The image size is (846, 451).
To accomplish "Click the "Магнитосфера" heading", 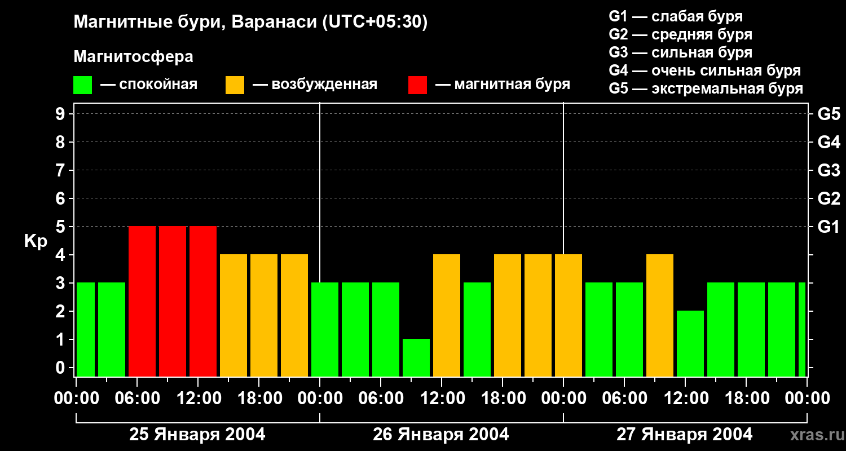I will point(133,57).
